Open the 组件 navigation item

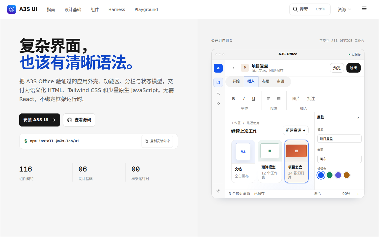(95, 9)
